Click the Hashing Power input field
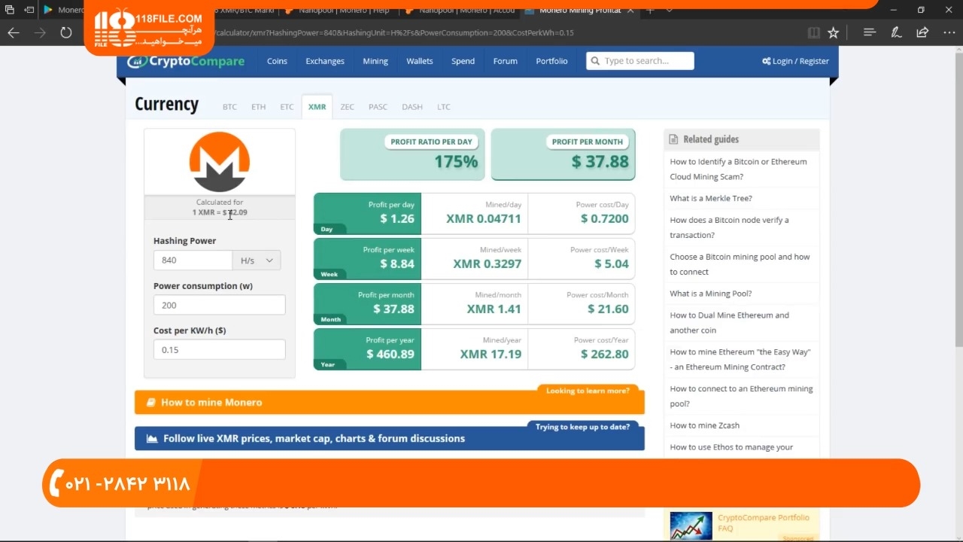This screenshot has width=963, height=542. pyautogui.click(x=193, y=260)
